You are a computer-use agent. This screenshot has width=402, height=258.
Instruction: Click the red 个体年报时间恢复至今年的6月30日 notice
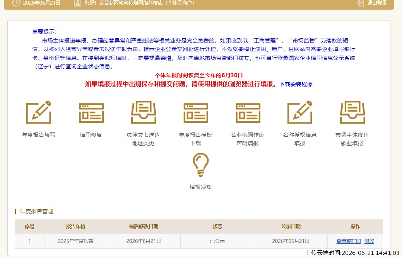pos(199,75)
